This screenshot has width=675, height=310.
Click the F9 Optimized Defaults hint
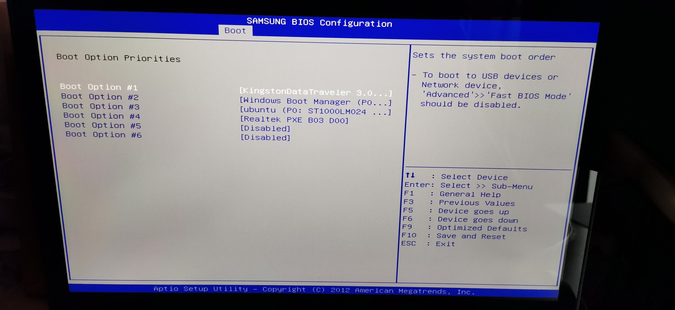464,228
